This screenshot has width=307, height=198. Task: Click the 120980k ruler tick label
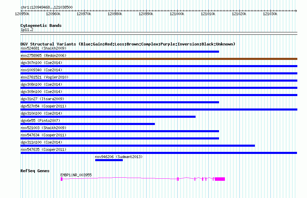point(115,14)
